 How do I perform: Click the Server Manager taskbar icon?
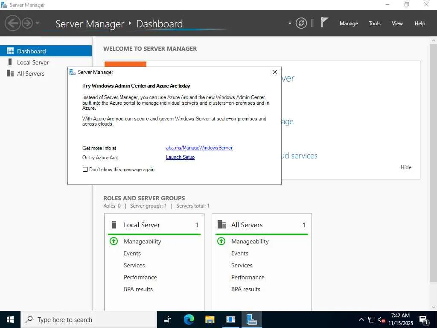[x=252, y=319]
